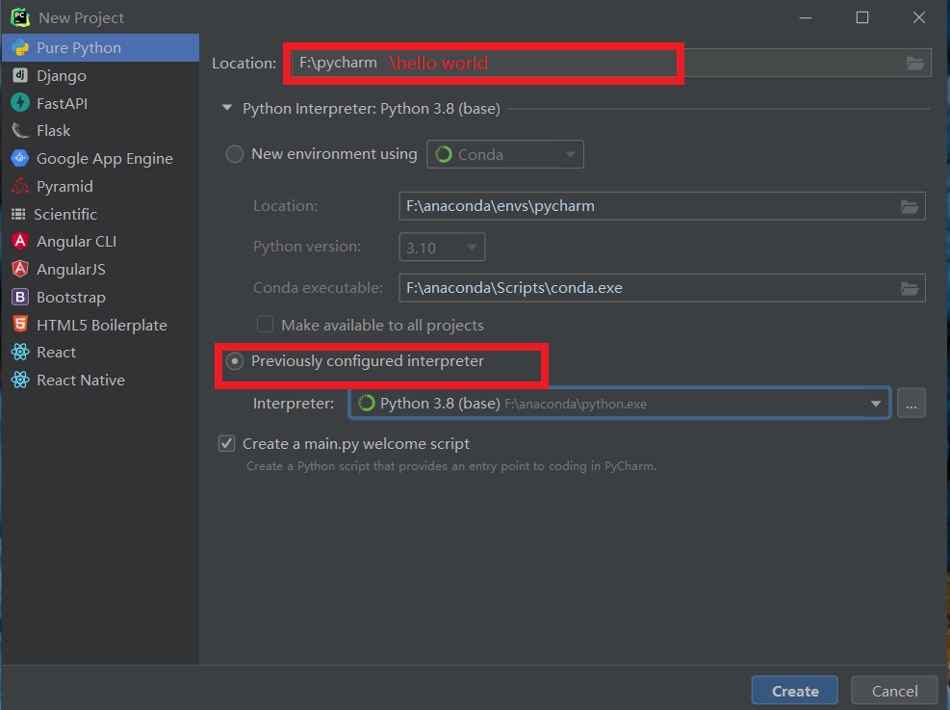This screenshot has height=710, width=950.
Task: Click the 'Pyramid' list label
Action: click(x=64, y=187)
